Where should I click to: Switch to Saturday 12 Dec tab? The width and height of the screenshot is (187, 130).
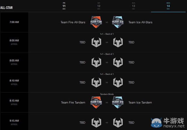click(x=99, y=6)
